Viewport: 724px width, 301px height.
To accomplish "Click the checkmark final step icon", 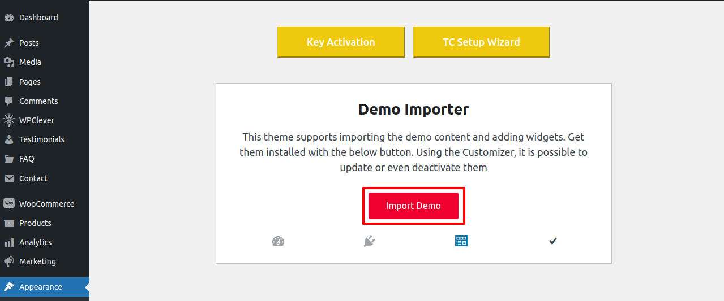I will pos(553,241).
